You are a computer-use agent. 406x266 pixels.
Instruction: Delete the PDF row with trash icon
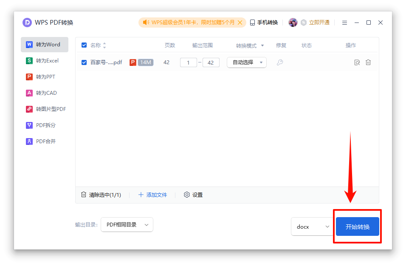[368, 62]
